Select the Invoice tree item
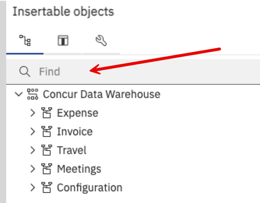The width and height of the screenshot is (260, 203). [75, 132]
